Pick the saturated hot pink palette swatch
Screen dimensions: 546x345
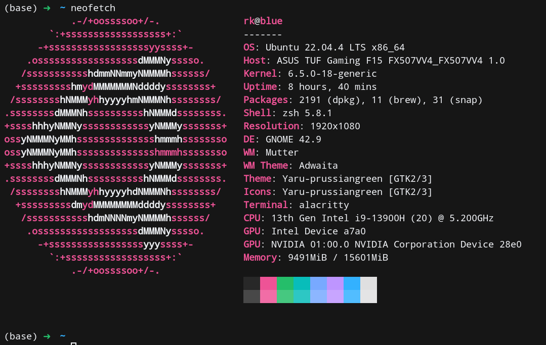(x=269, y=283)
